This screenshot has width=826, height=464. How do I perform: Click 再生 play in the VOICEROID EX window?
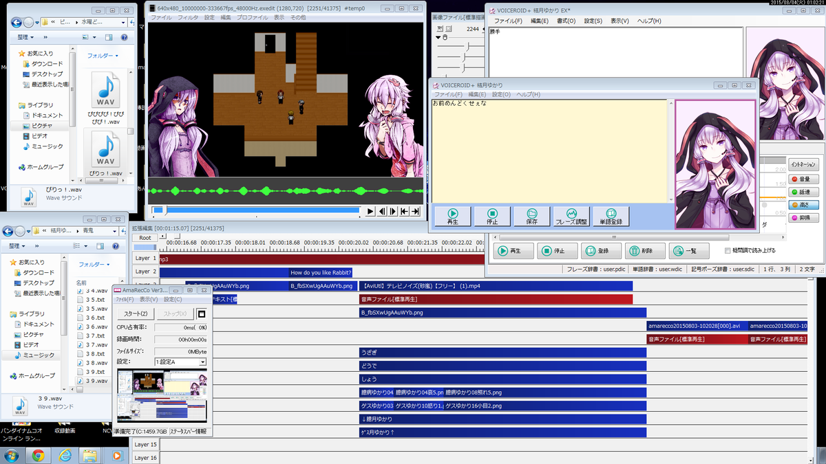click(513, 251)
